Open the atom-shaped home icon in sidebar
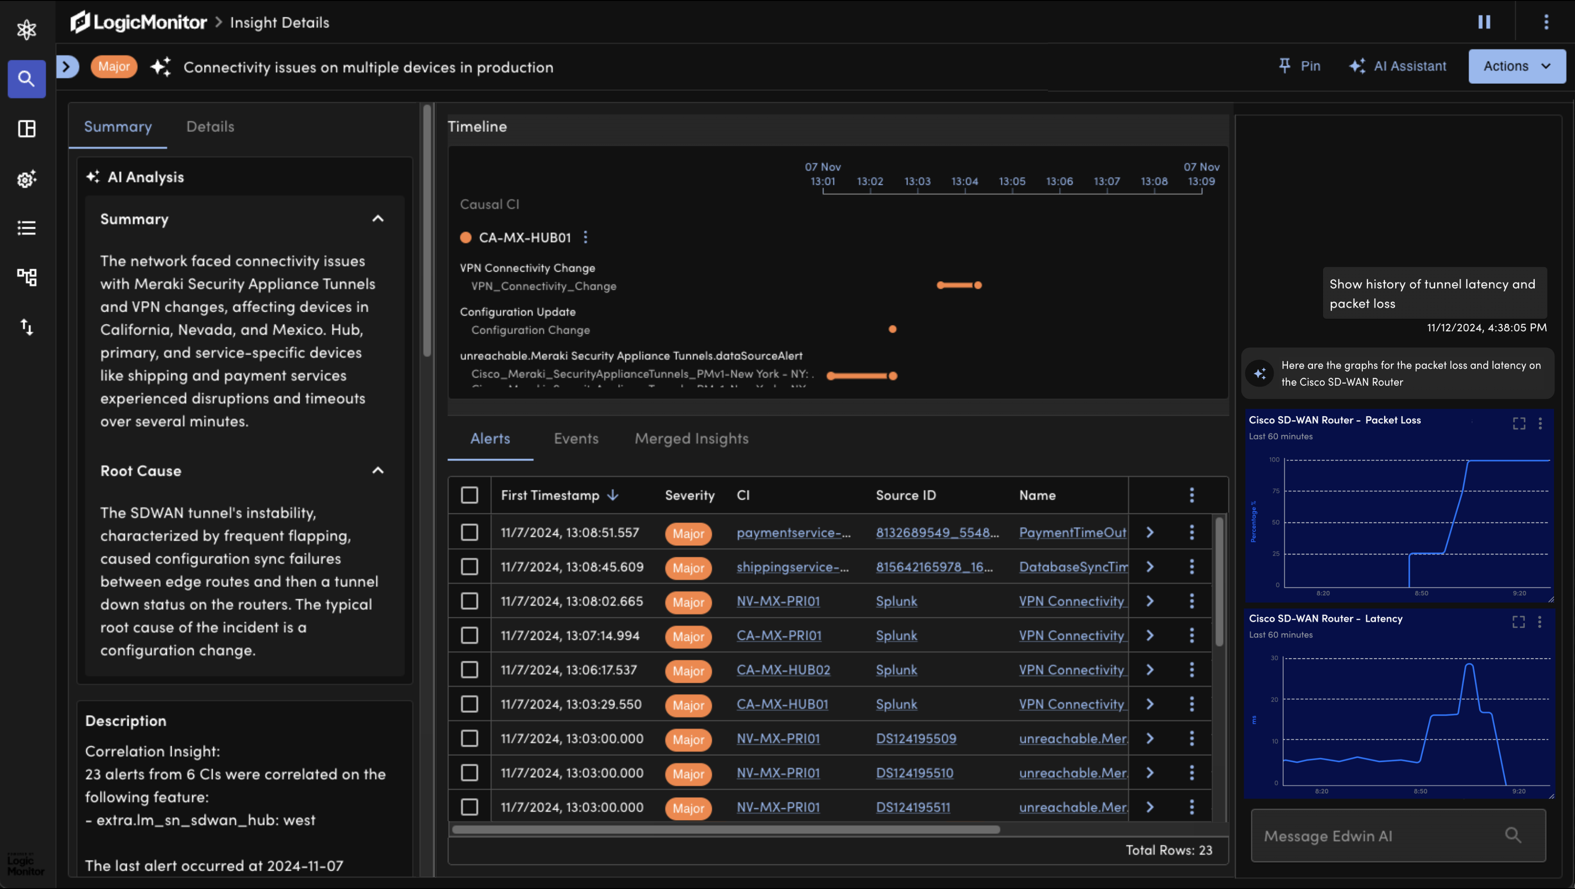This screenshot has height=889, width=1575. tap(26, 29)
